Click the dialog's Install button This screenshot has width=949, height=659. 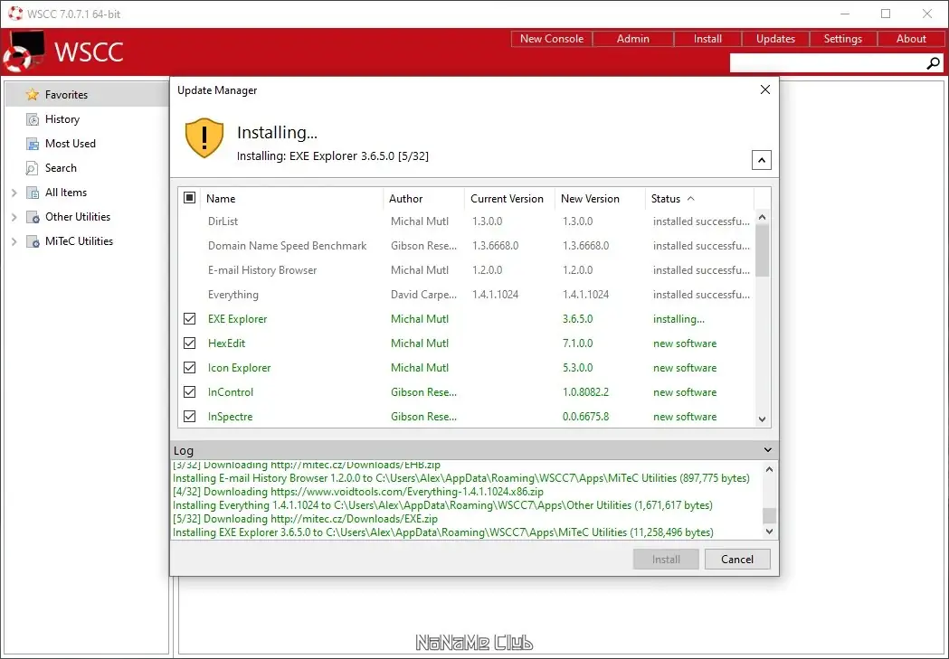click(x=666, y=560)
